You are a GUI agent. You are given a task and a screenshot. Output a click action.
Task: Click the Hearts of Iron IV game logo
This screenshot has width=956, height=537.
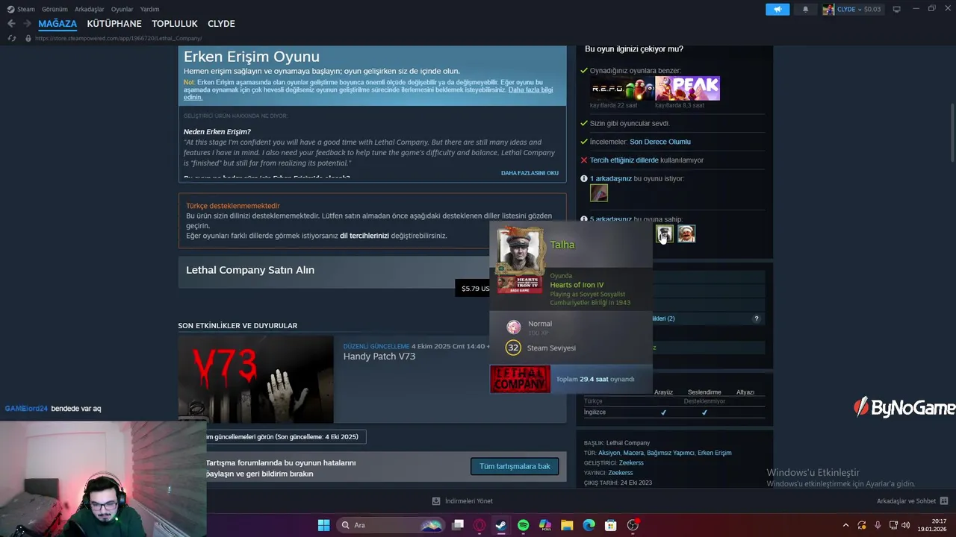pos(520,284)
